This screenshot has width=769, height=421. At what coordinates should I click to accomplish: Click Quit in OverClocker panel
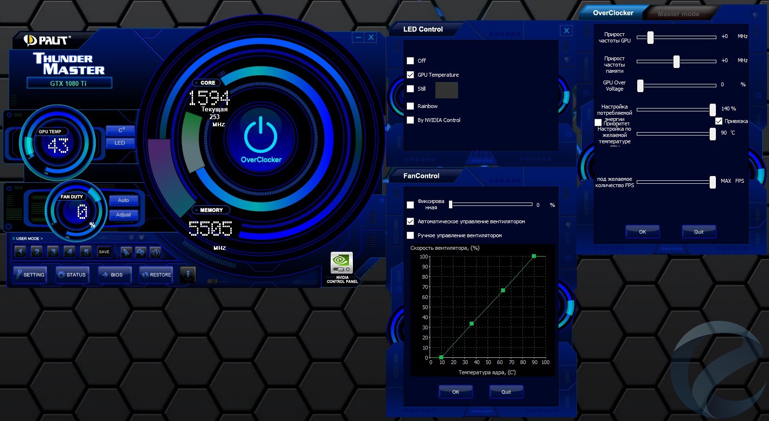coord(699,231)
